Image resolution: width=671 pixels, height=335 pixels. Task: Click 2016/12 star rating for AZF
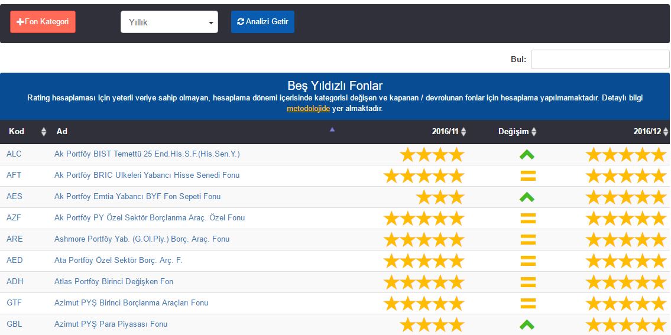[626, 218]
